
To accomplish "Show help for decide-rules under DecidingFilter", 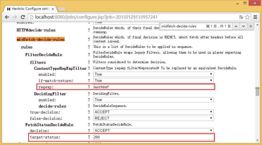I will [89, 106].
